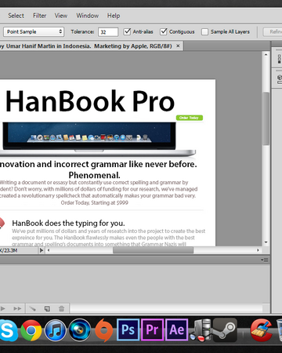Viewport: 282px width, 353px height.
Task: Open the Point Sample size dropdown
Action: [34, 31]
